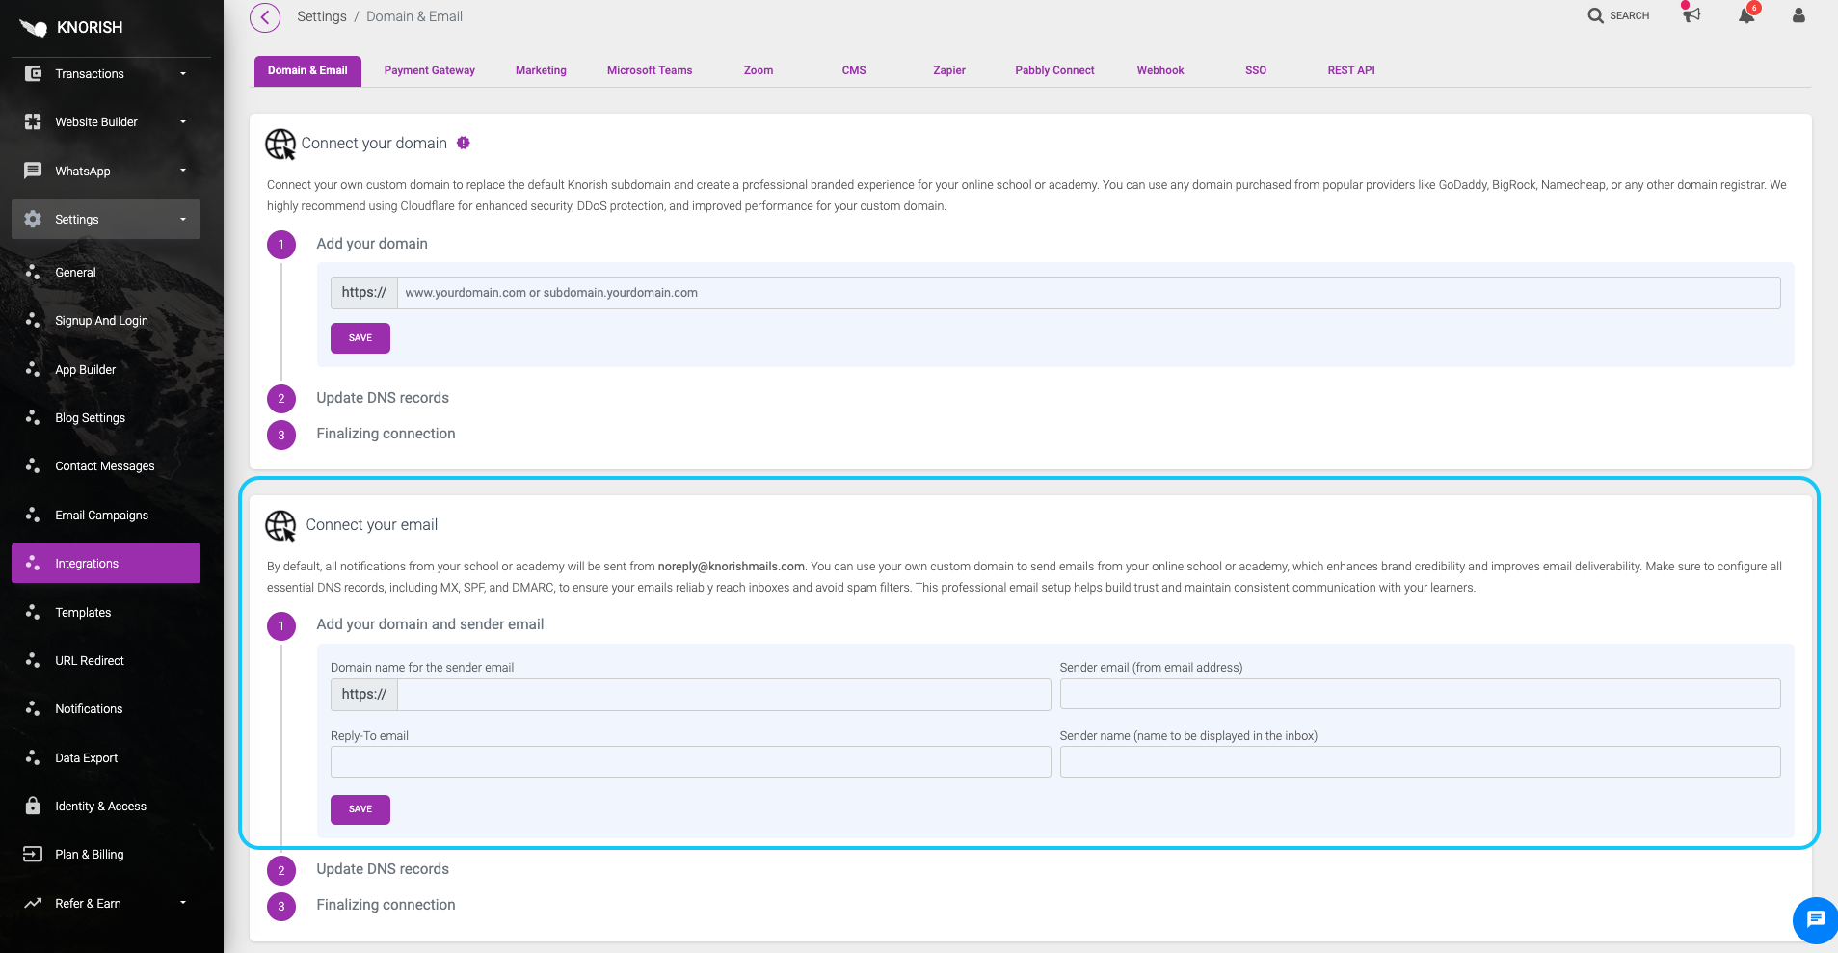Click the back arrow circle icon

tap(265, 17)
